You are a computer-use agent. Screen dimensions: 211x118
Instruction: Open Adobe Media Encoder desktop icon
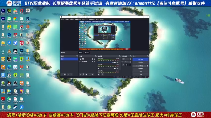3,19
